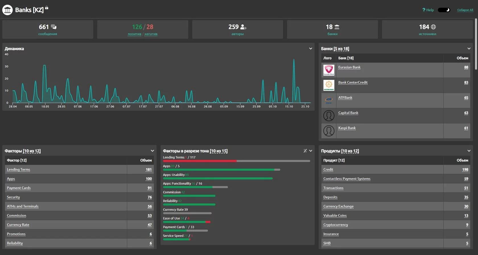This screenshot has height=255, width=478.
Task: Collapse the Факторы panel with its chevron
Action: pos(152,151)
